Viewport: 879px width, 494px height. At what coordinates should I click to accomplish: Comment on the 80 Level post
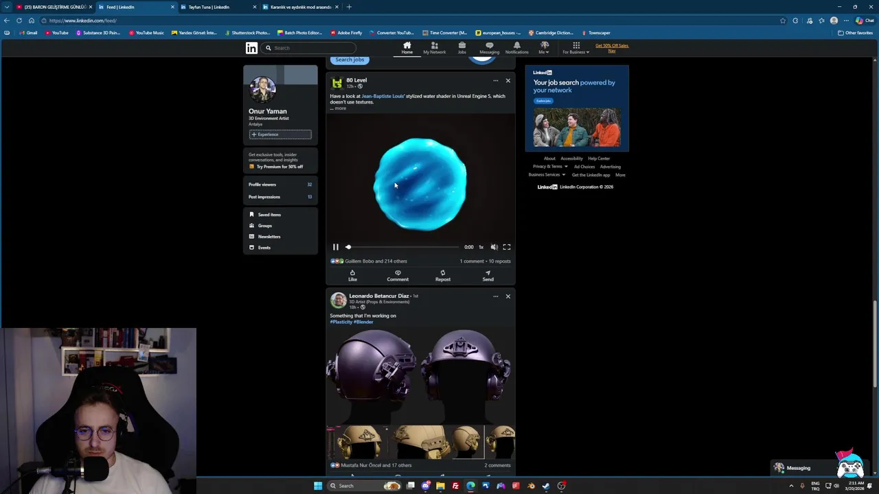pyautogui.click(x=398, y=275)
